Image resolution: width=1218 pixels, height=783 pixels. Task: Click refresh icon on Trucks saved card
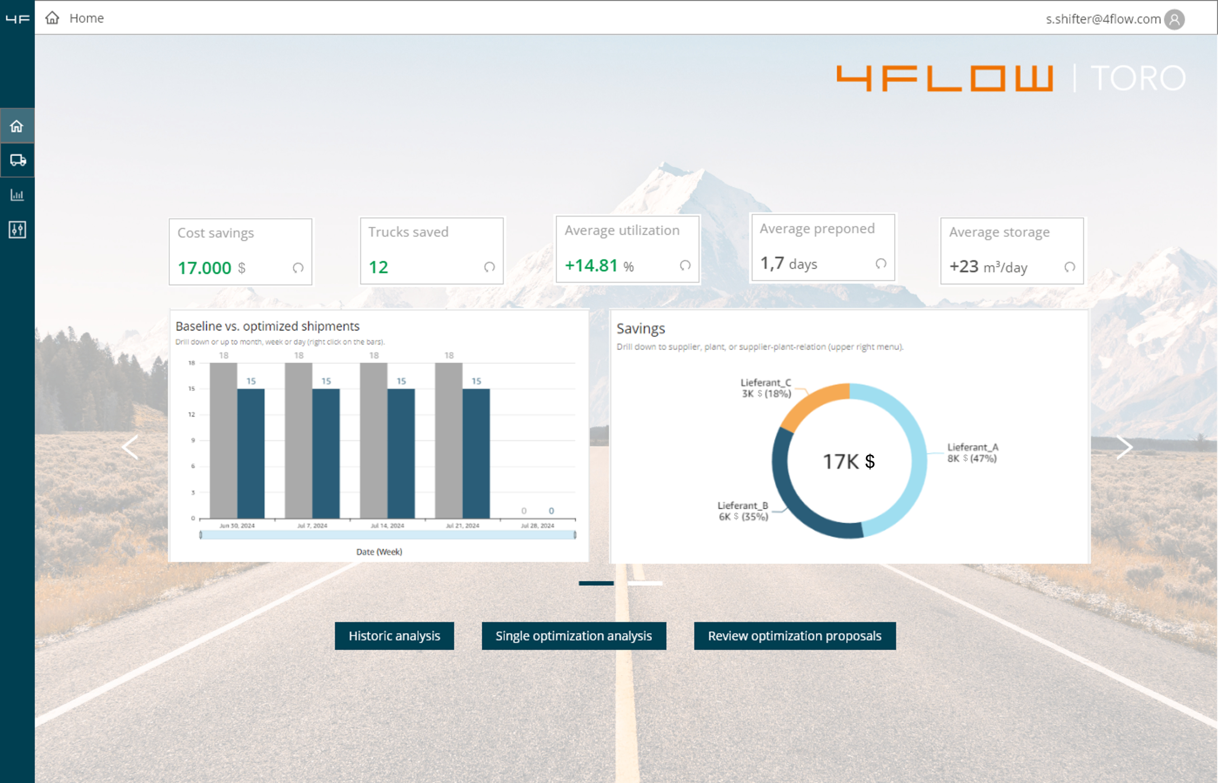tap(489, 266)
